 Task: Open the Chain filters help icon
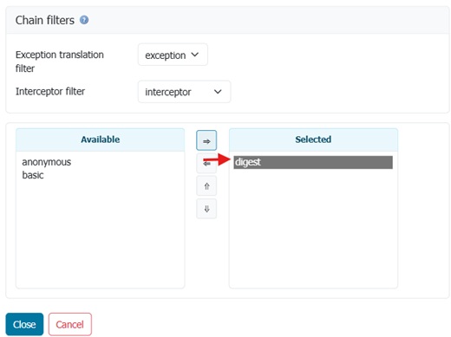tap(84, 20)
